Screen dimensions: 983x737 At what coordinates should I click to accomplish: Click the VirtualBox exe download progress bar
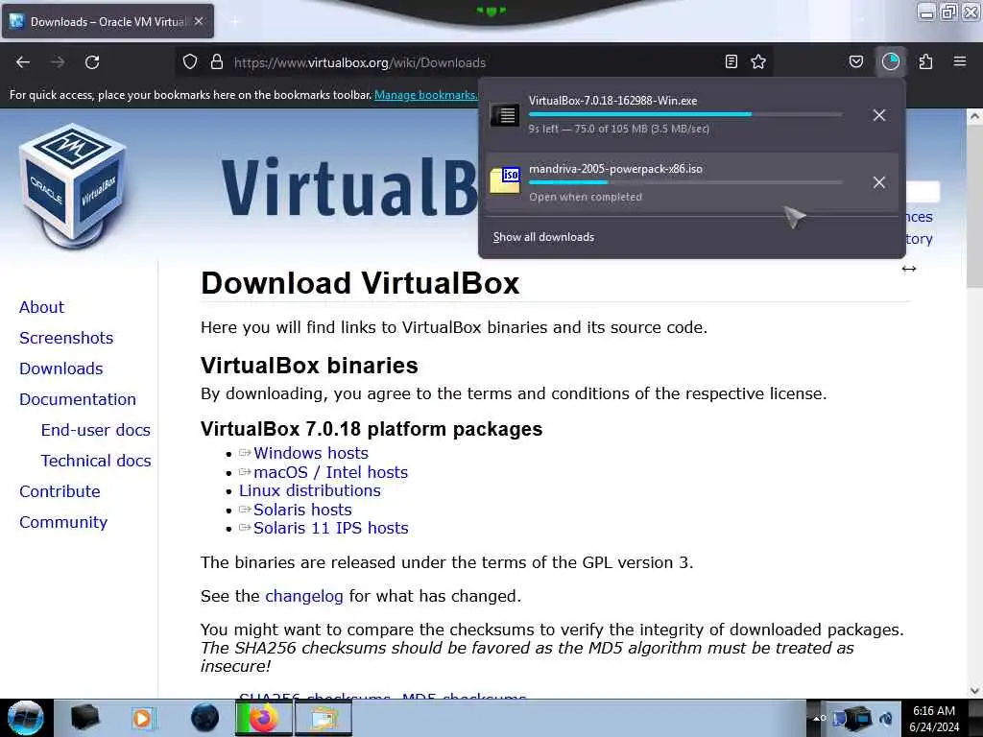click(x=685, y=114)
